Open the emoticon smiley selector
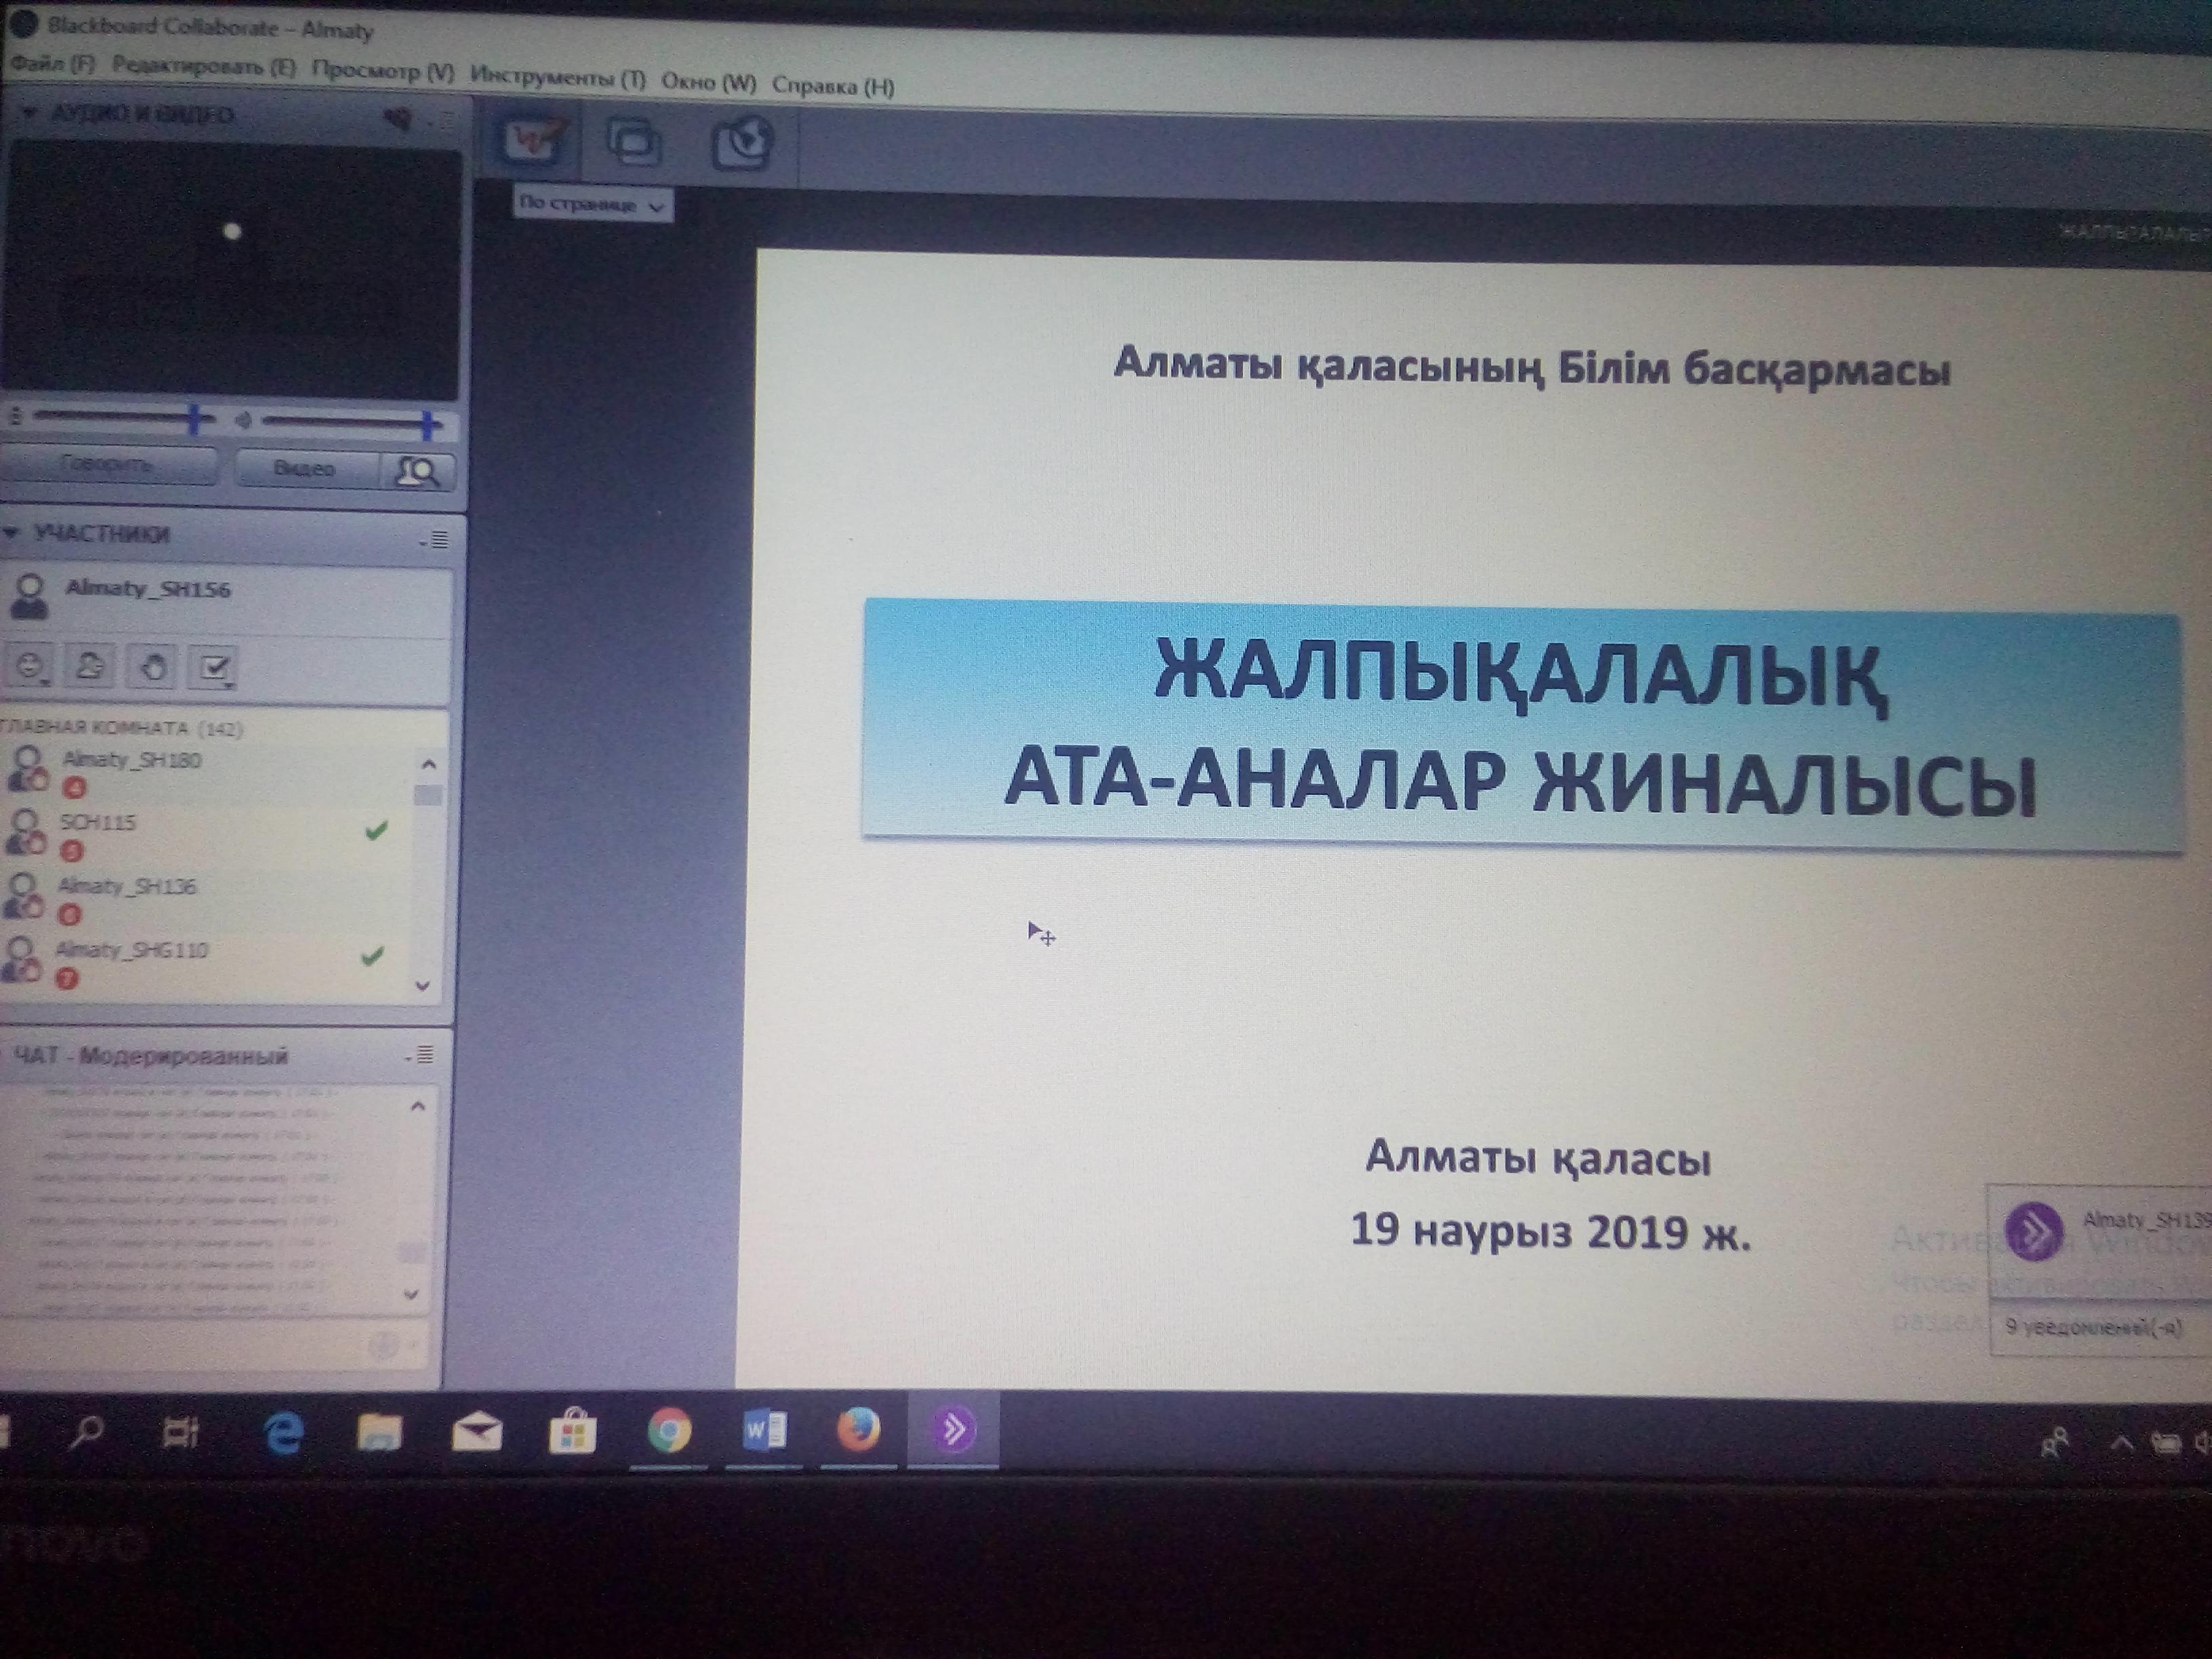This screenshot has height=1659, width=2212. (x=31, y=666)
